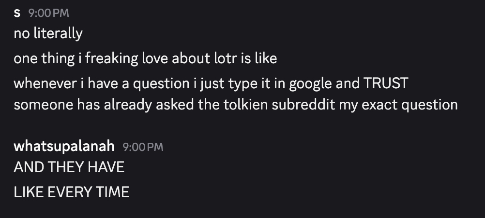
Task: Click the word "subreddit" in the message
Action: 296,104
